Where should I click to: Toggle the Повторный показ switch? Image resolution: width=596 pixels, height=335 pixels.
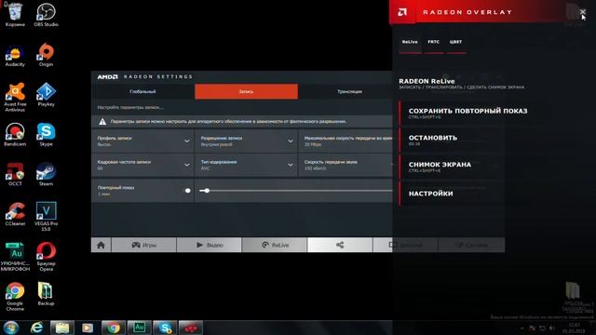point(187,190)
